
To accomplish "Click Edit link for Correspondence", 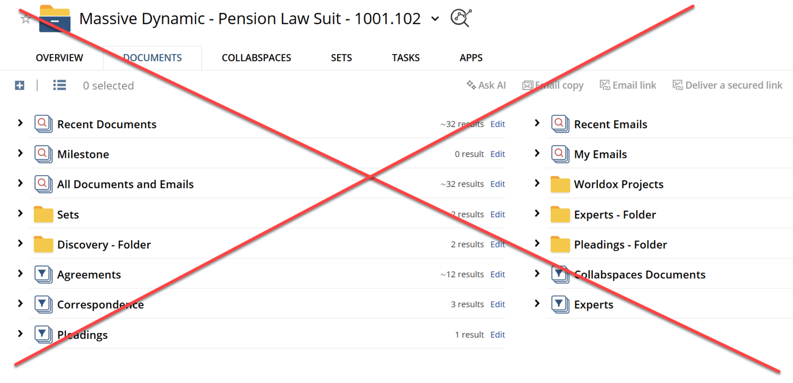I will (498, 304).
